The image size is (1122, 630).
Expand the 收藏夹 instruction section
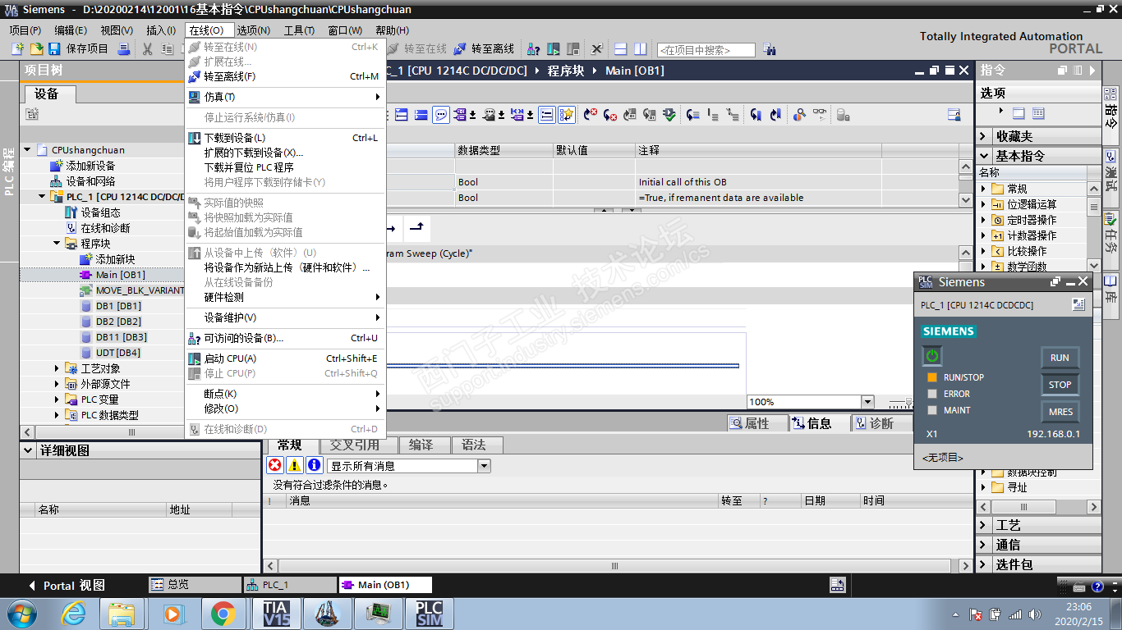pos(985,136)
